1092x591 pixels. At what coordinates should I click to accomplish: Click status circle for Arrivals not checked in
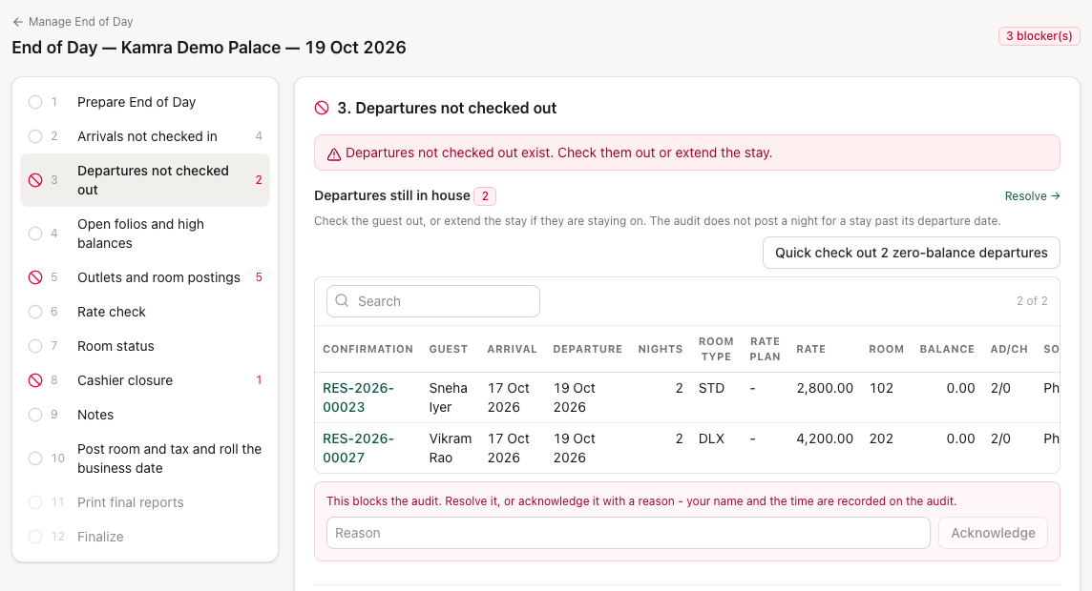coord(35,136)
